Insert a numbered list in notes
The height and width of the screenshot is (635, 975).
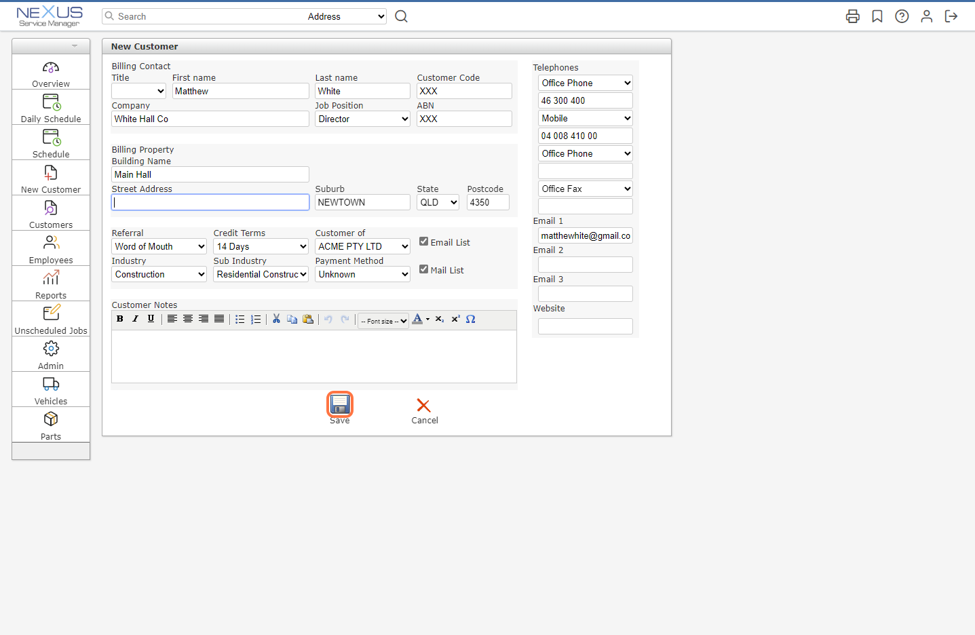[x=256, y=319]
